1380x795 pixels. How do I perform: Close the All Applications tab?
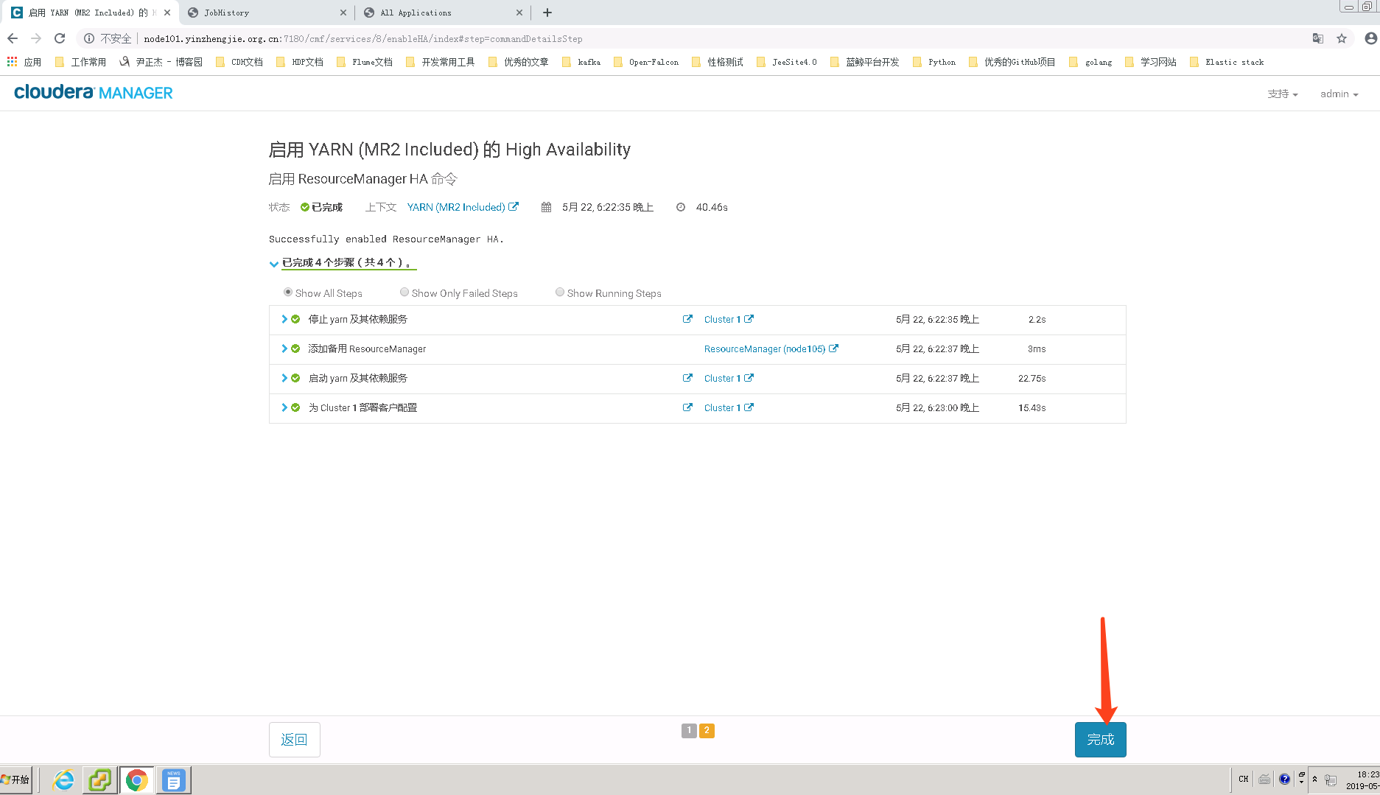519,13
